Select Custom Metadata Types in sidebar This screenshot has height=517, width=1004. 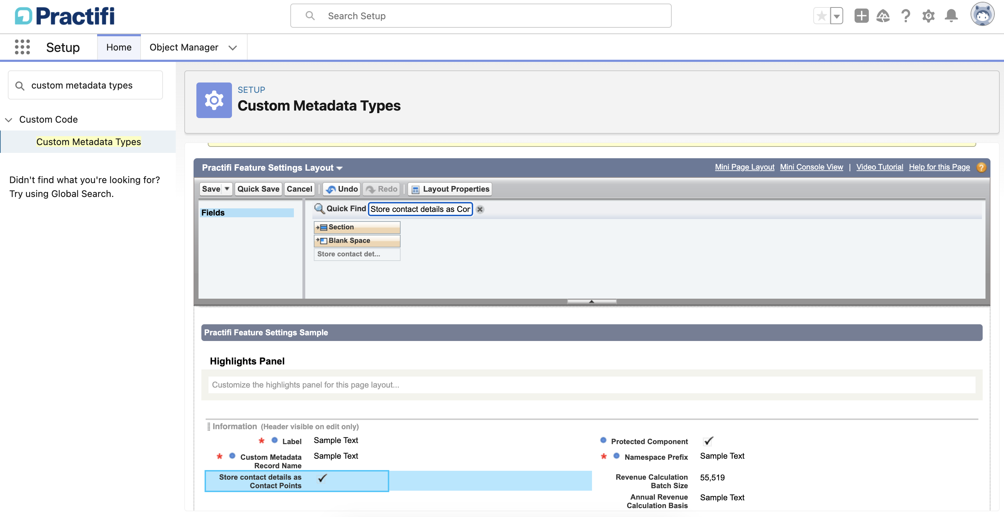point(89,142)
